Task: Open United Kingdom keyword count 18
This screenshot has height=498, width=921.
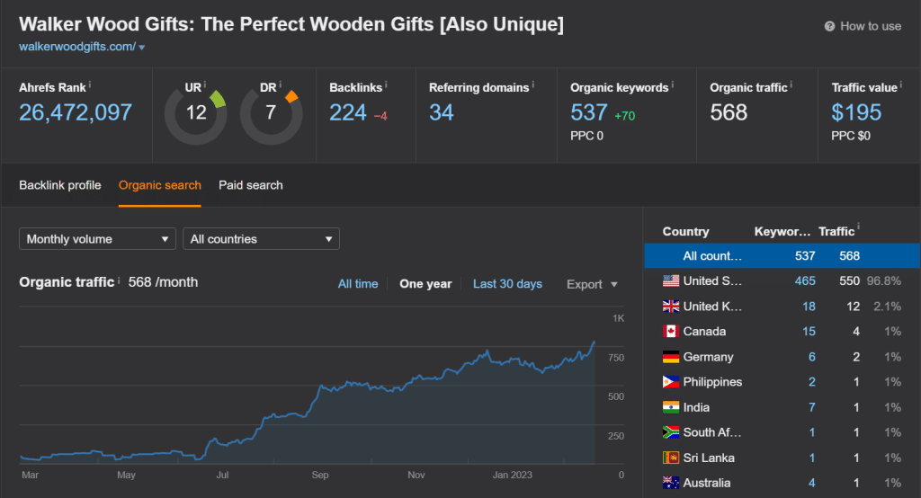Action: point(809,306)
